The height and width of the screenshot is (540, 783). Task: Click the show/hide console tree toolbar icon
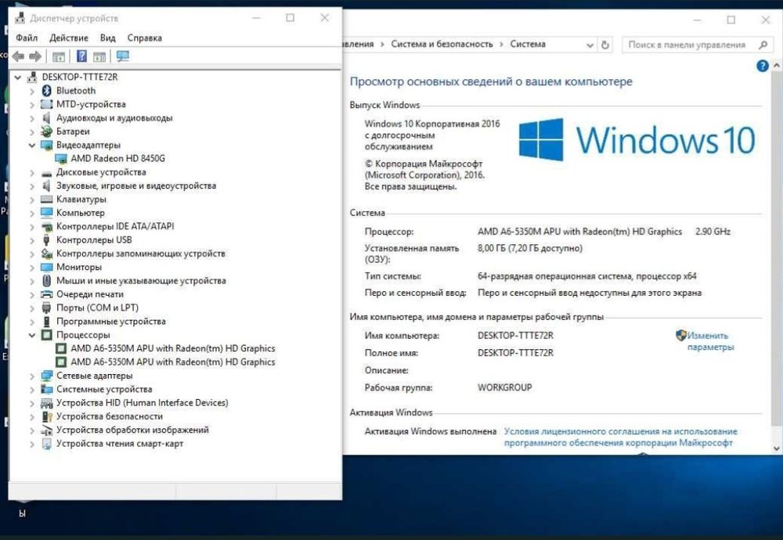tap(59, 56)
